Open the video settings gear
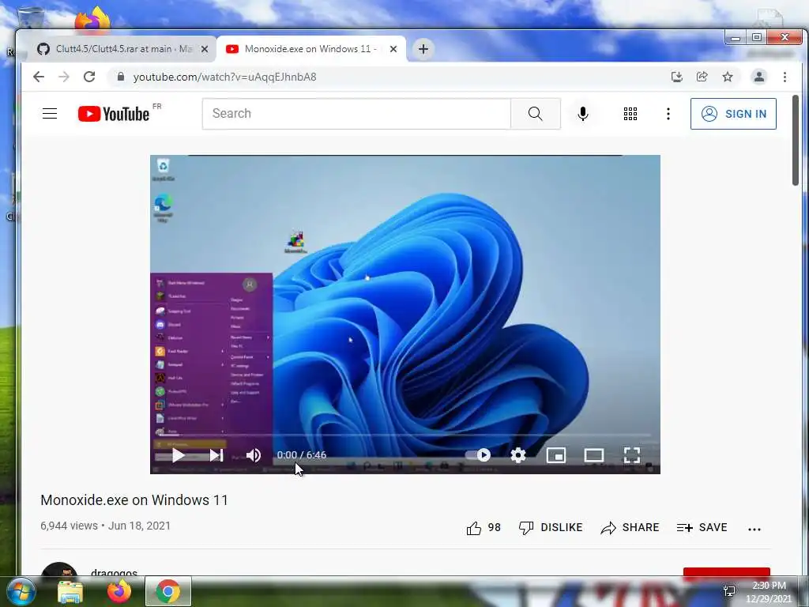Screen dimensions: 809x607 tap(518, 455)
